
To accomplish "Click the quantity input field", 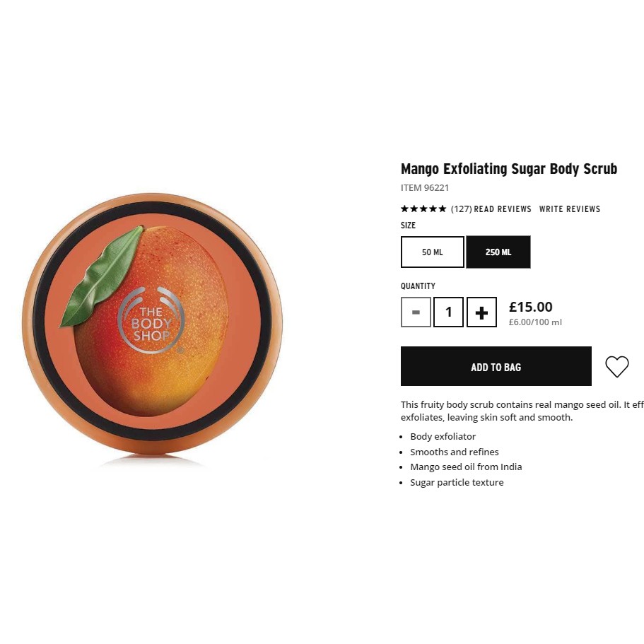I will 448,312.
